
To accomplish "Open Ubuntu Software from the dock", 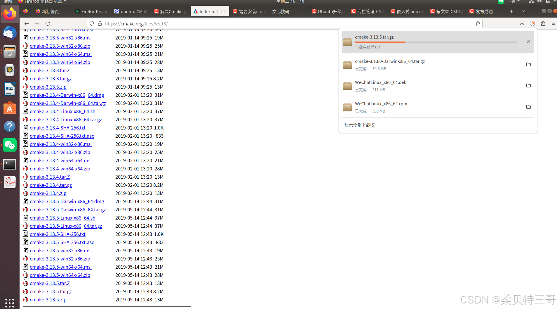I will tap(10, 108).
